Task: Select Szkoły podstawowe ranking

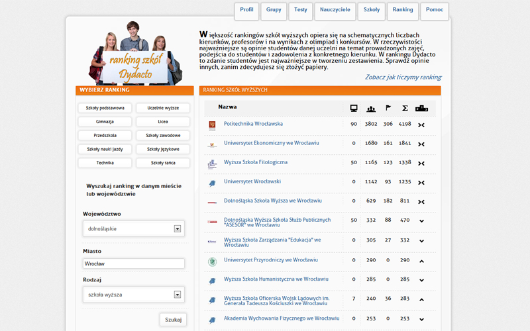Action: 105,108
